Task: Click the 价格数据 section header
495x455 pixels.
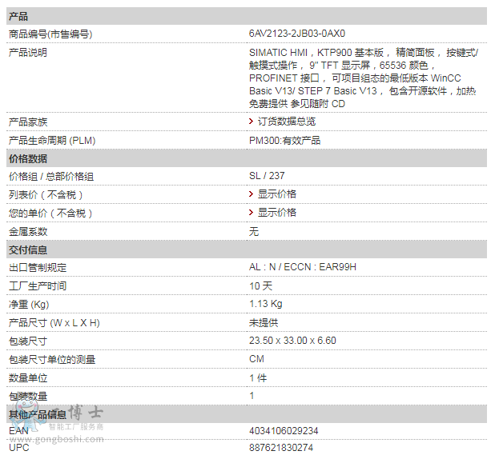Action: [x=247, y=158]
